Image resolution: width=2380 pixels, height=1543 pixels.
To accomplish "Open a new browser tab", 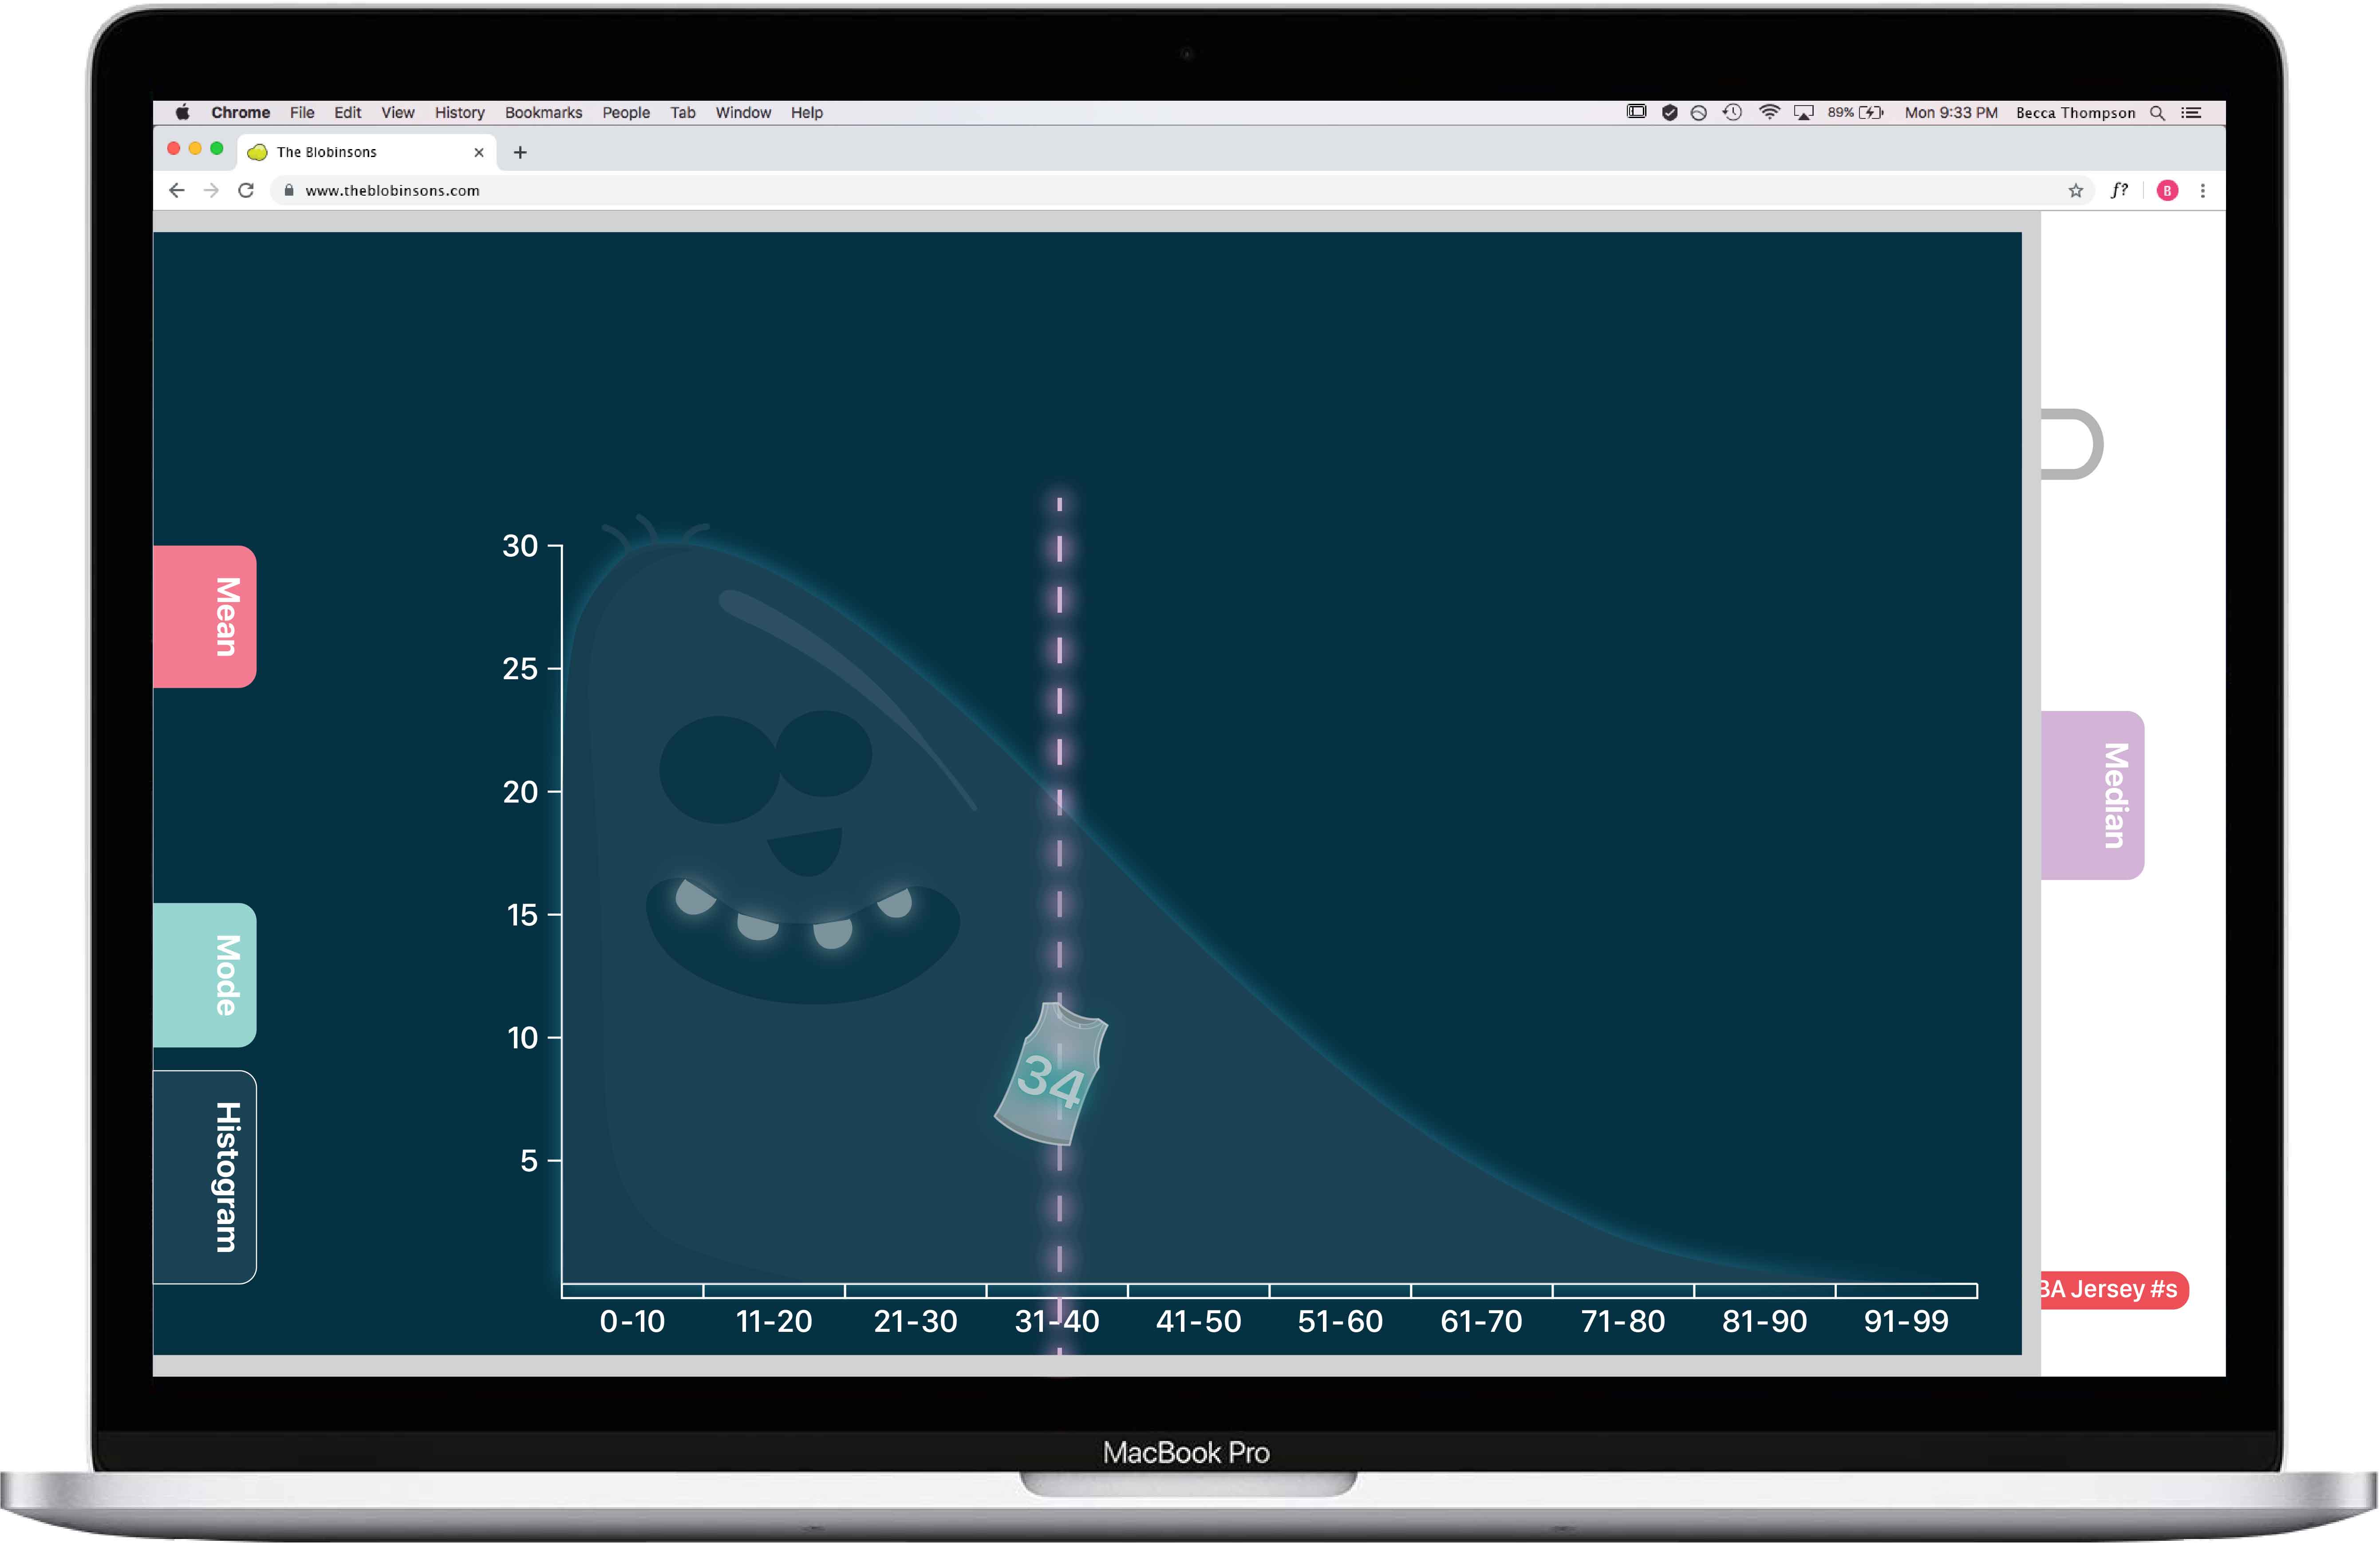I will click(x=520, y=152).
